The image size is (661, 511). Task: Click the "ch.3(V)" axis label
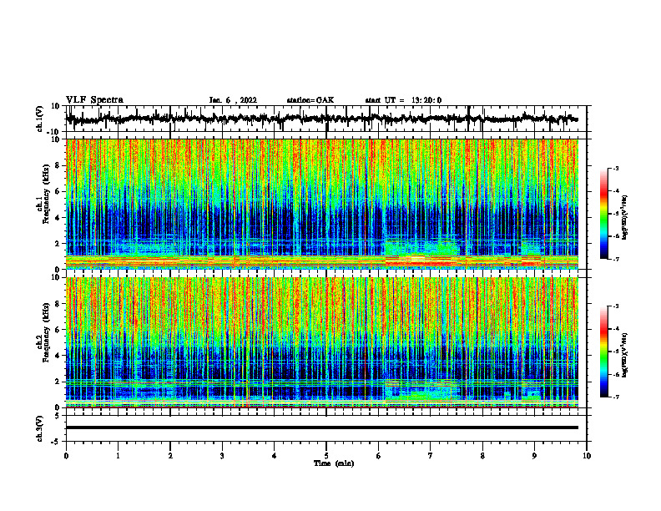coord(40,429)
